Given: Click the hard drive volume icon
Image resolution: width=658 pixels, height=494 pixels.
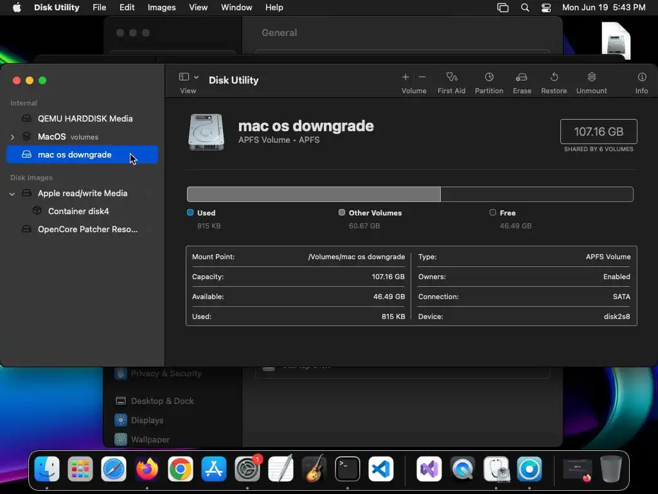Looking at the screenshot, I should click(x=206, y=133).
